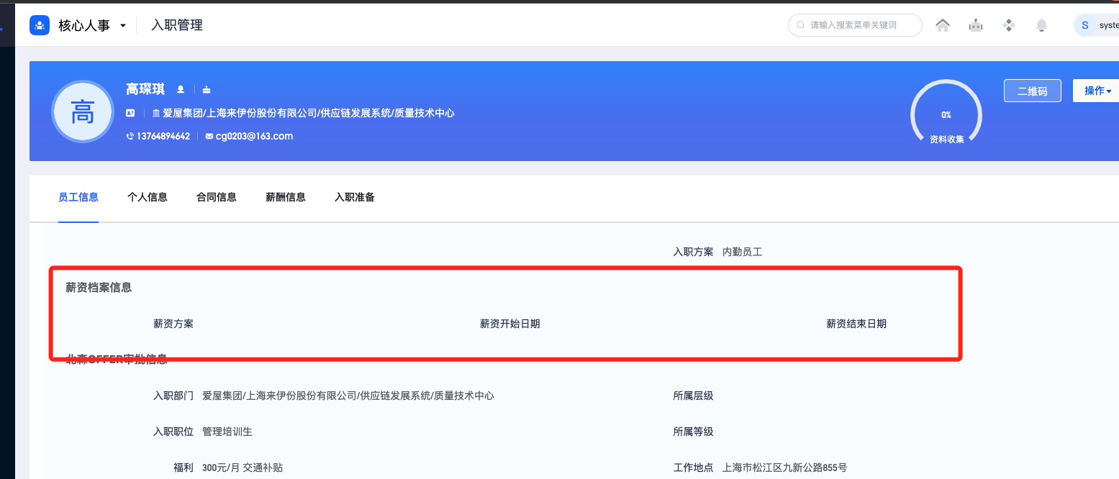1119x479 pixels.
Task: Select the 合同信息 tab
Action: coord(216,197)
